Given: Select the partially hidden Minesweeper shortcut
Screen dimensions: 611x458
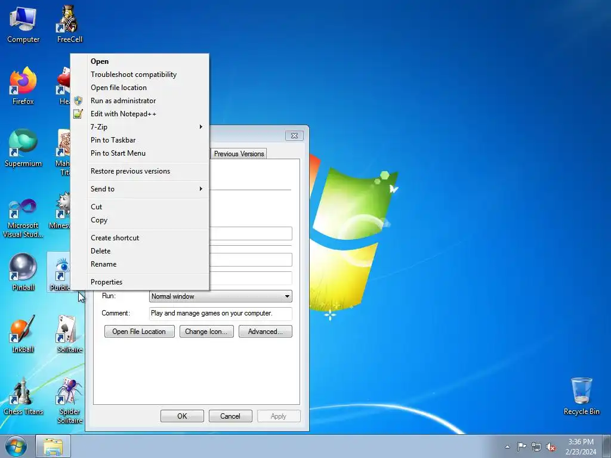Looking at the screenshot, I should pos(60,211).
